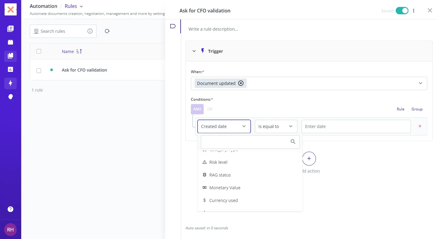Choose Monetary Value from field list

pyautogui.click(x=225, y=188)
